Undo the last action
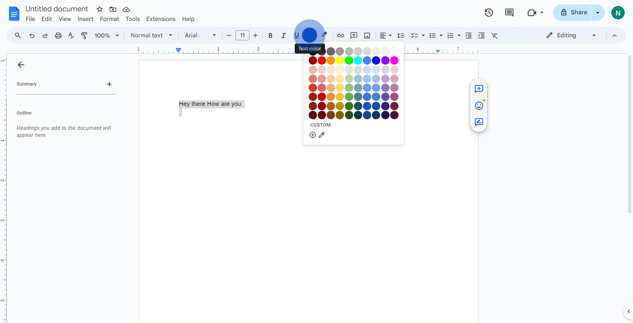 click(x=32, y=35)
